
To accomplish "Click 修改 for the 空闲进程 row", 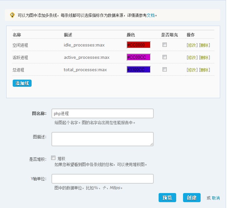I will [x=192, y=45].
